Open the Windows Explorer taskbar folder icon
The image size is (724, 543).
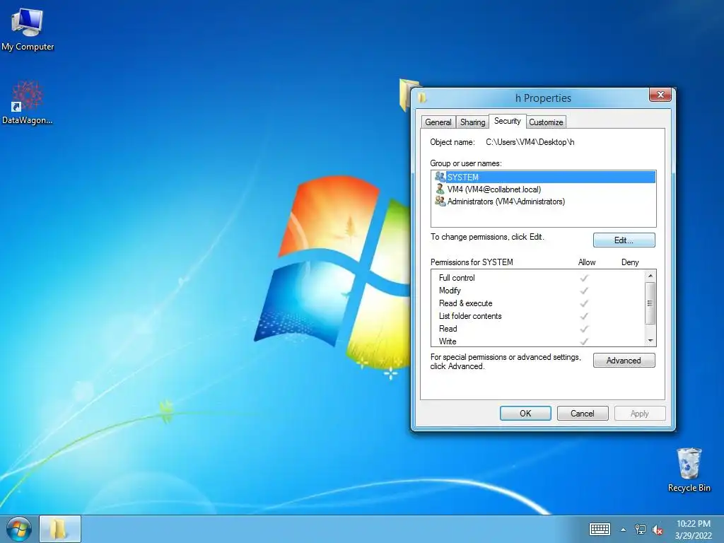[x=60, y=529]
